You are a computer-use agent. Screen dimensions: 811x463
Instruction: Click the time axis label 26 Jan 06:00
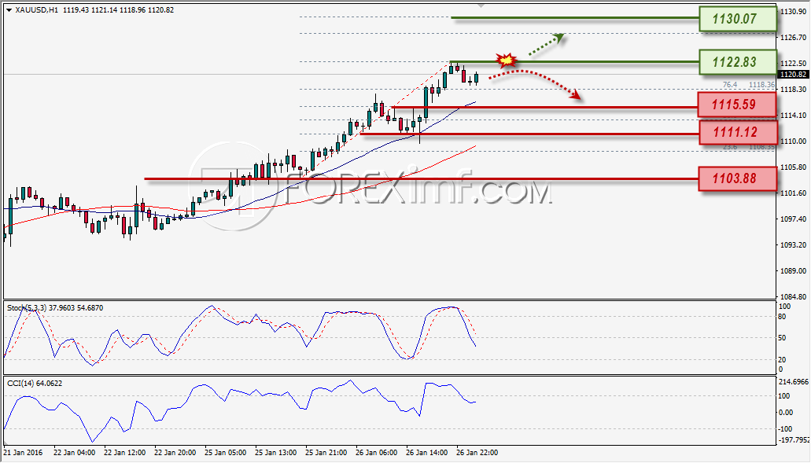(x=376, y=453)
